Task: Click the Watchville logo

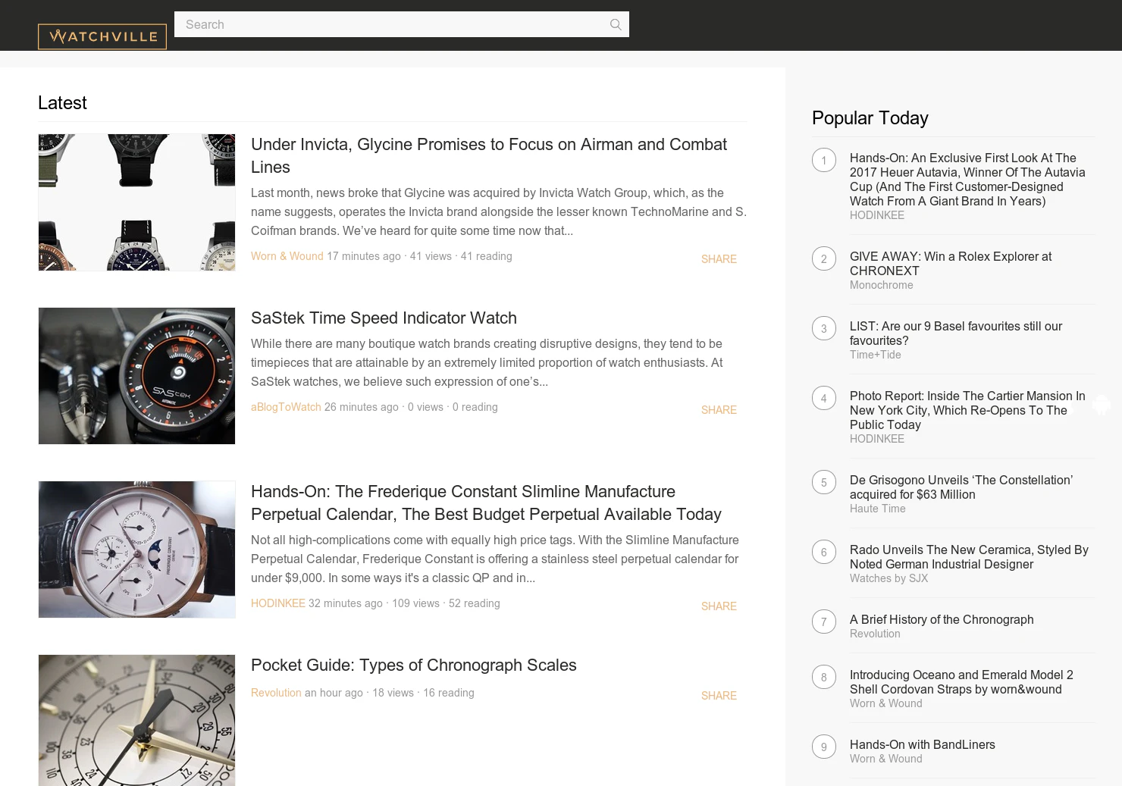Action: pyautogui.click(x=102, y=36)
